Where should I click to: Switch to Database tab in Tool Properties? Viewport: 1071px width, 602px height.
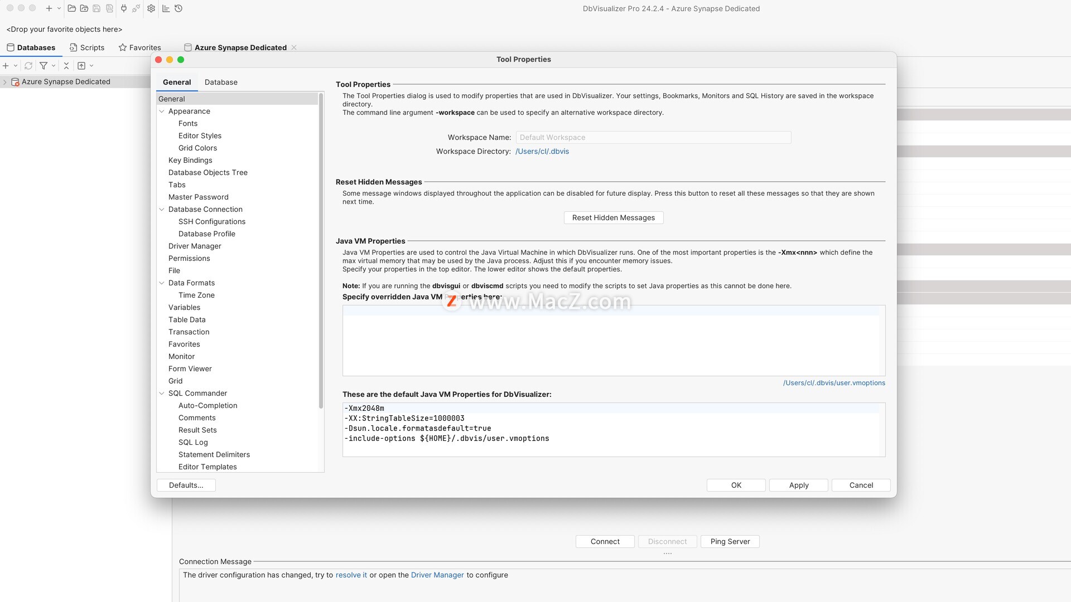(x=221, y=82)
